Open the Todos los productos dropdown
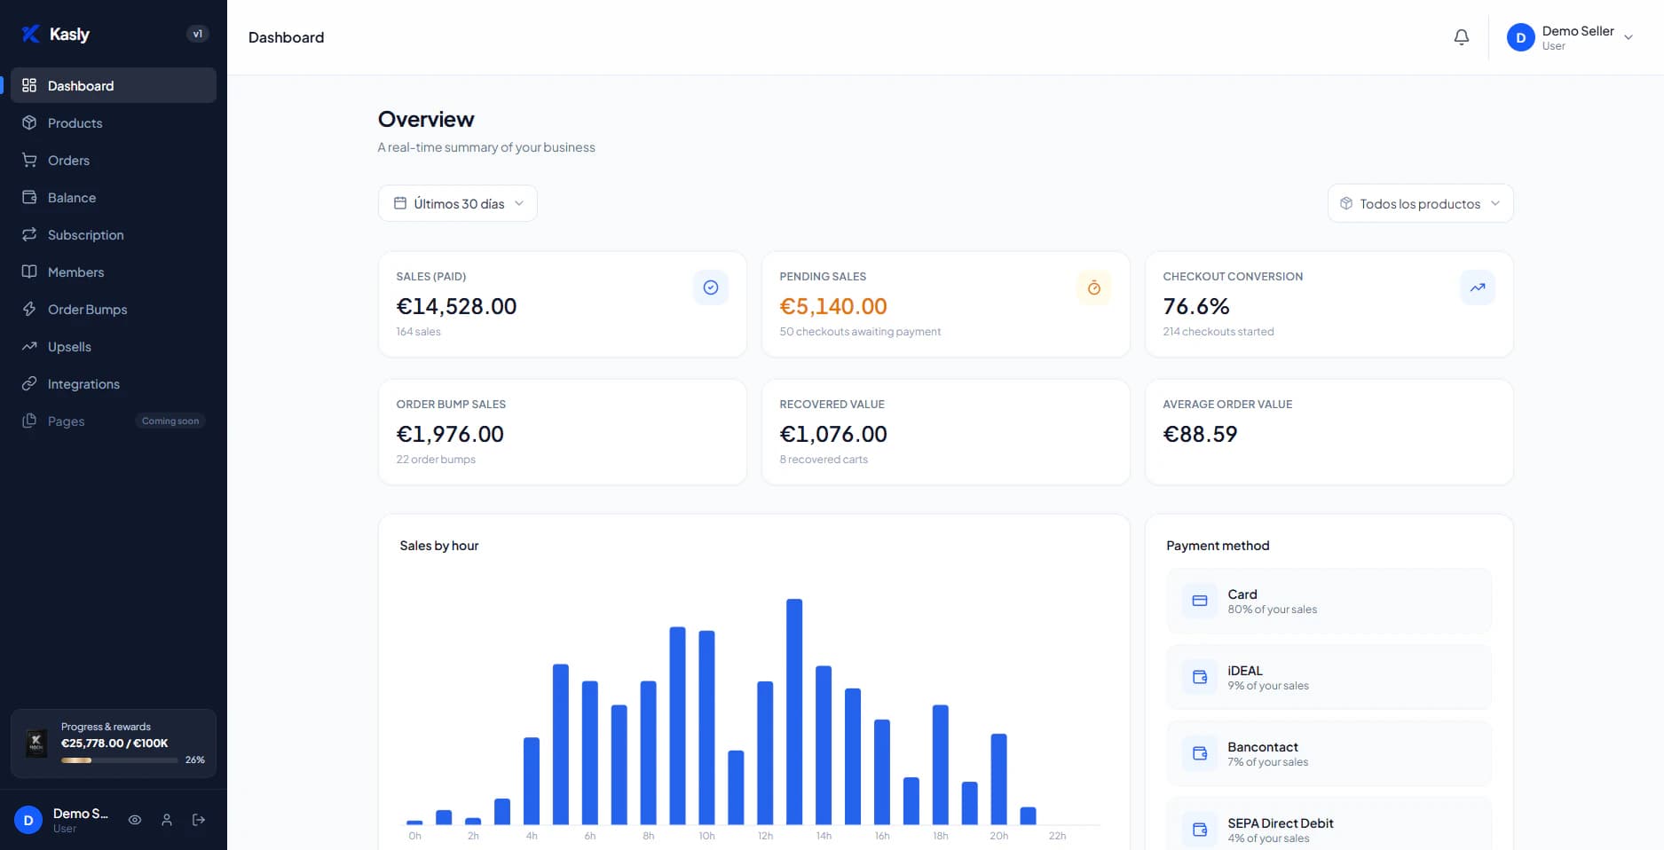The width and height of the screenshot is (1664, 850). click(1420, 203)
